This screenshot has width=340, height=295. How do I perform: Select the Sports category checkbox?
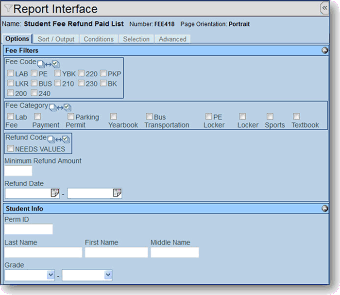(270, 117)
